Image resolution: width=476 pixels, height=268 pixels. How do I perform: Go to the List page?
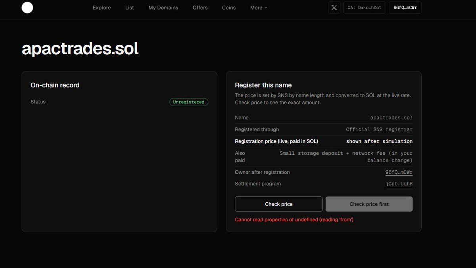[130, 8]
